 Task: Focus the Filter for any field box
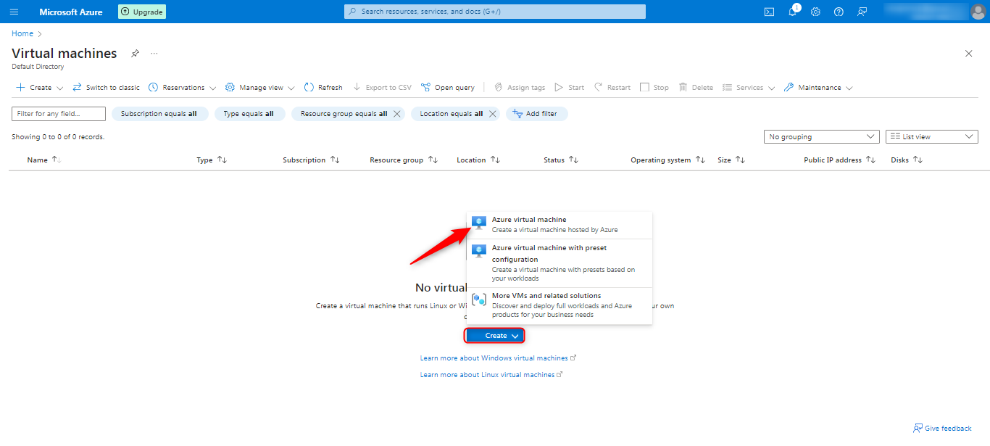pyautogui.click(x=59, y=114)
